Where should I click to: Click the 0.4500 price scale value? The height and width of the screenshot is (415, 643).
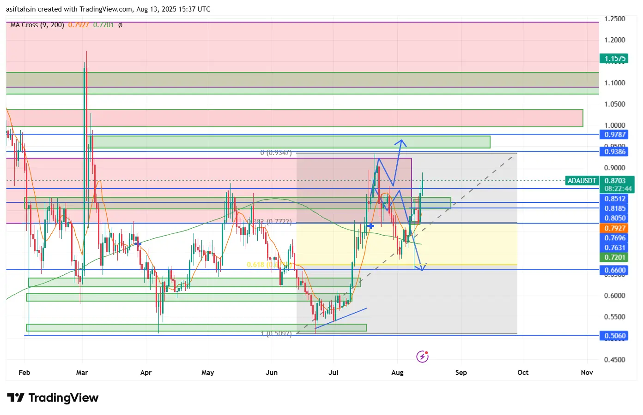(614, 360)
